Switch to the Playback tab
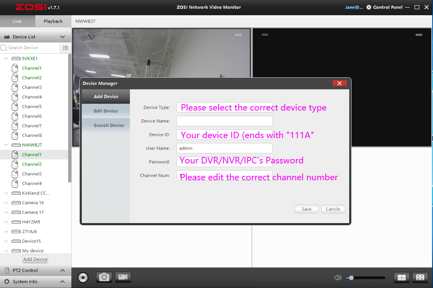This screenshot has height=288, width=433. (53, 21)
